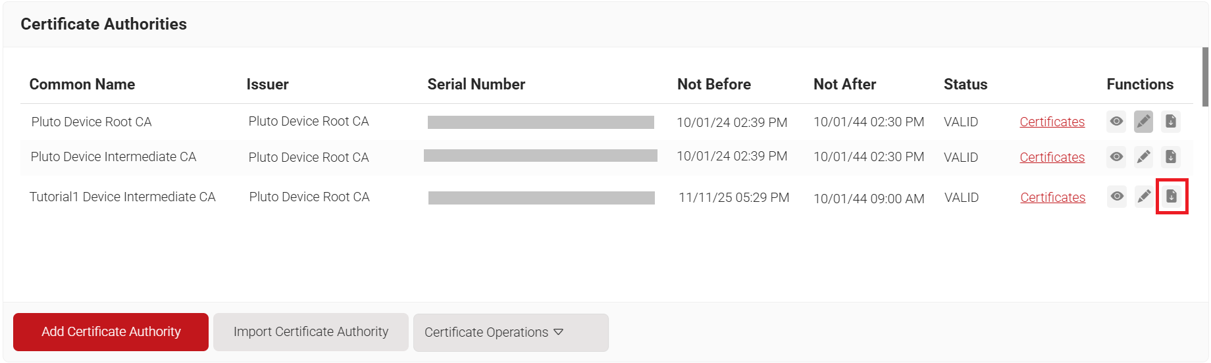Viewport: 1211px width, 363px height.
Task: View Pluto Device Intermediate CA eye icon
Action: coord(1116,157)
